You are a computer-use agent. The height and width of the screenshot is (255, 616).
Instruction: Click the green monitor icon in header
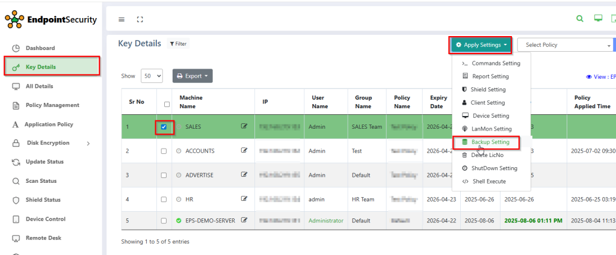[x=598, y=19]
